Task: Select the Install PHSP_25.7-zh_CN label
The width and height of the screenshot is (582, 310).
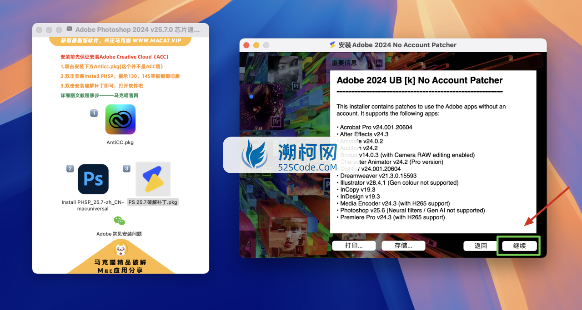Action: [x=93, y=205]
